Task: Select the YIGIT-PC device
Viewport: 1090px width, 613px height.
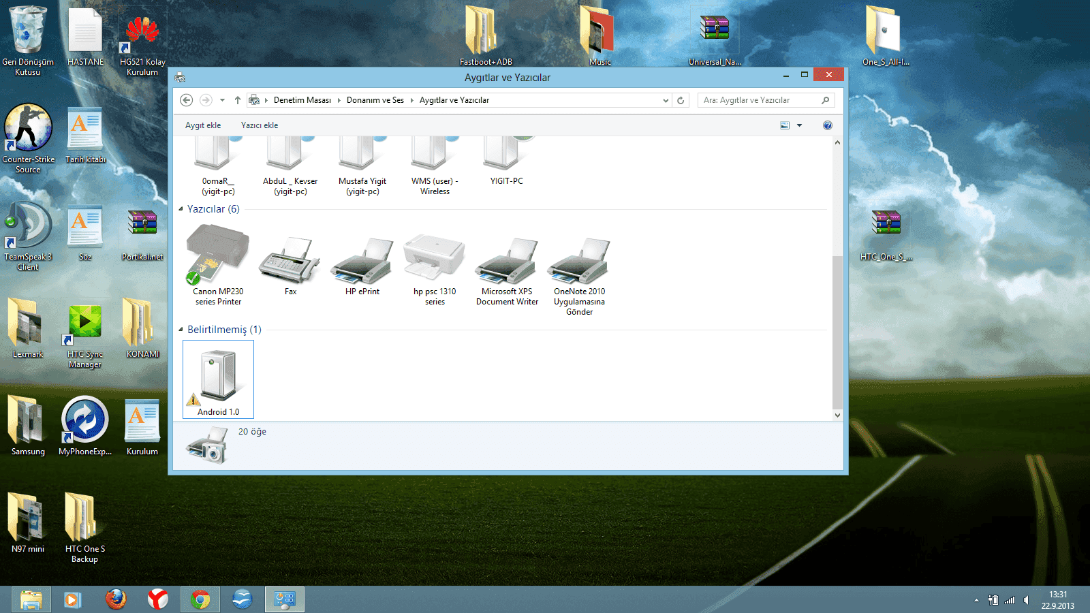Action: pos(507,161)
